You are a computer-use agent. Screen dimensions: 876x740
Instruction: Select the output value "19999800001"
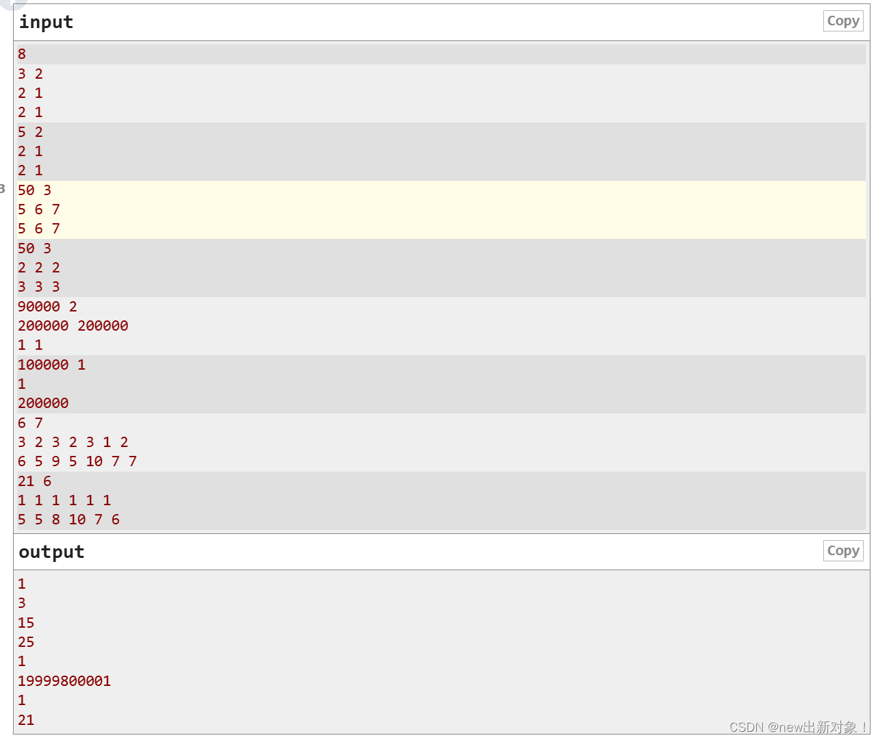point(64,680)
